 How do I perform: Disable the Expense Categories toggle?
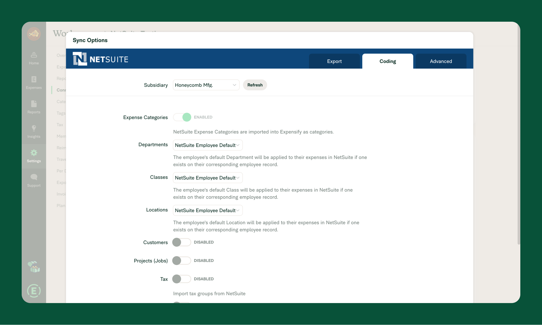[x=182, y=117]
